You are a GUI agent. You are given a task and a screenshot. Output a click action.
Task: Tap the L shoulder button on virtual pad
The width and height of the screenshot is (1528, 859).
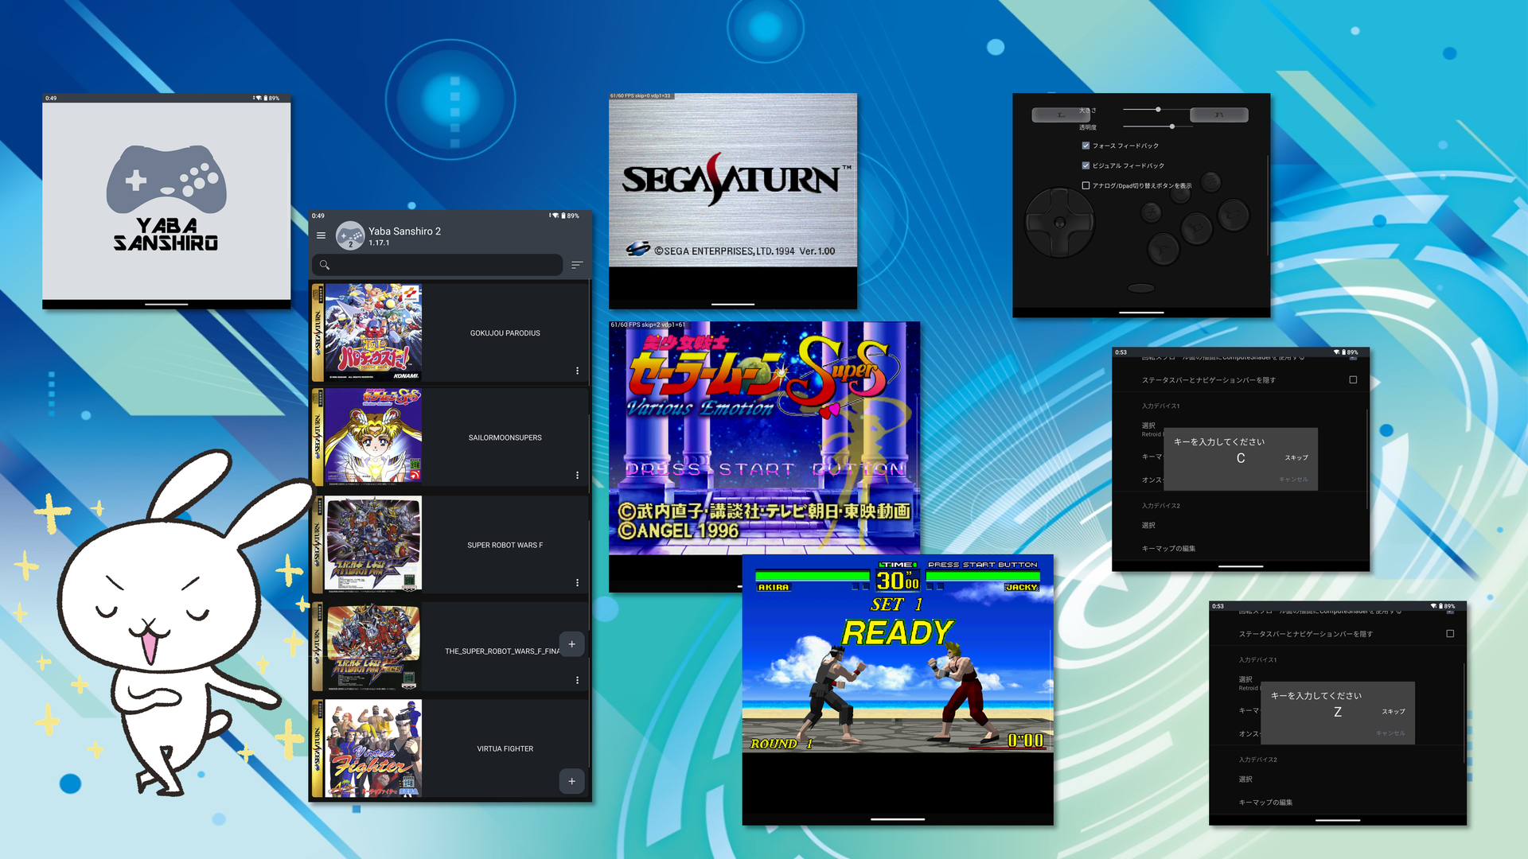(x=1061, y=115)
